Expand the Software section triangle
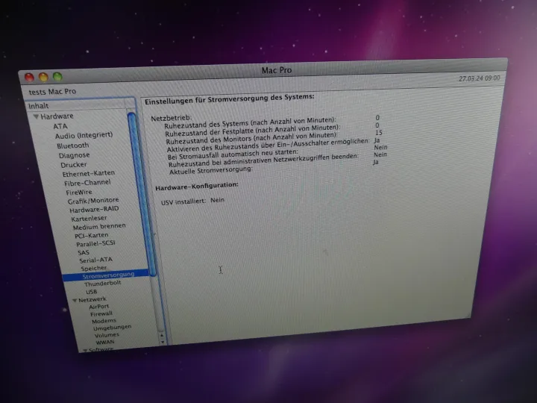The image size is (537, 403). (85, 350)
